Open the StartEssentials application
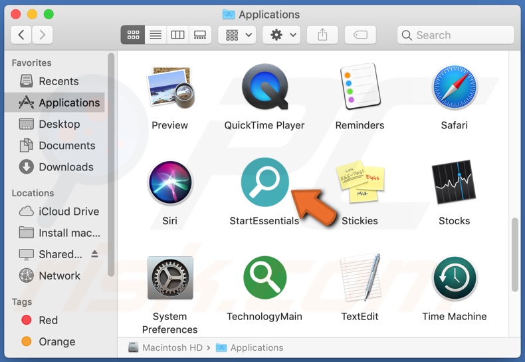 pos(264,183)
